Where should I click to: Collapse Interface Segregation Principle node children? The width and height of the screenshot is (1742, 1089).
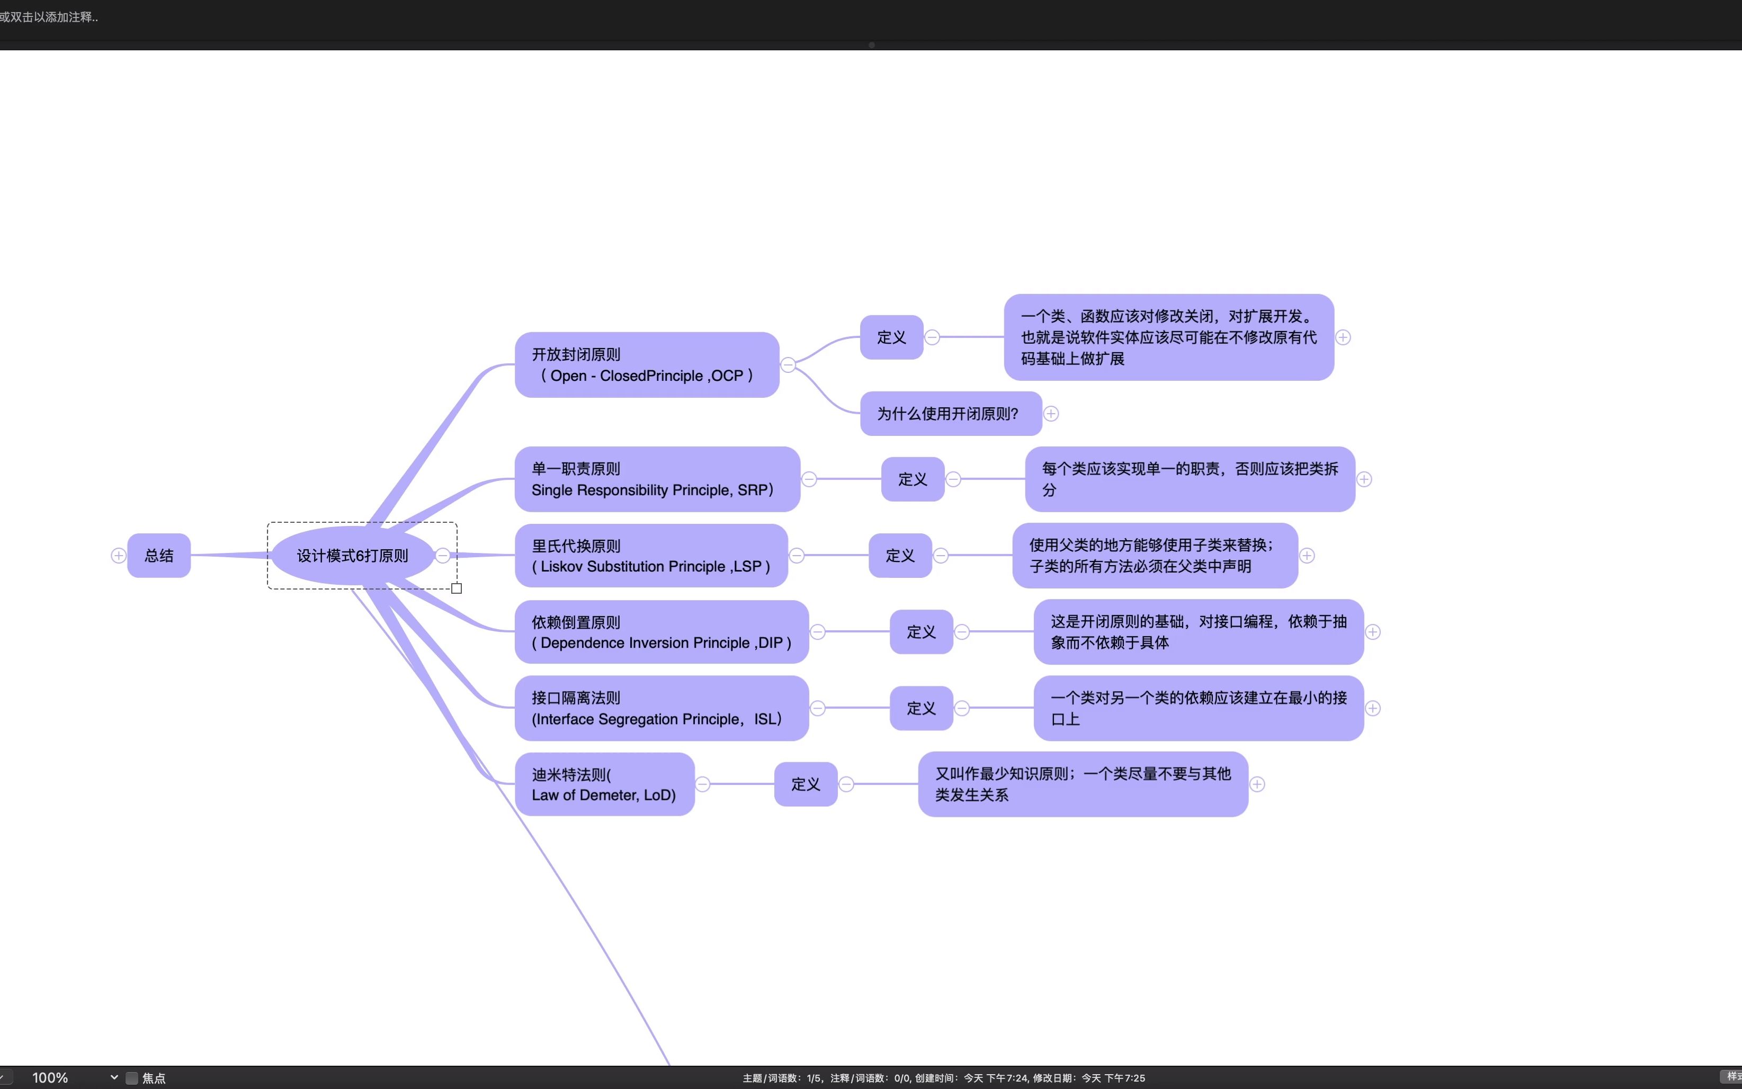(817, 708)
